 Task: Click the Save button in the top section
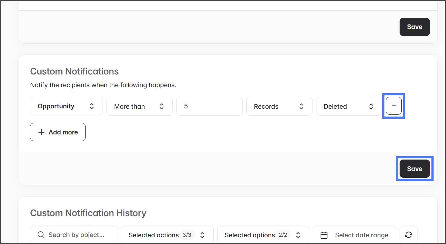[x=414, y=27]
